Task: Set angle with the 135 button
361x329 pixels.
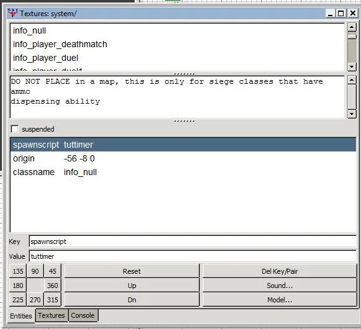Action: (18, 271)
